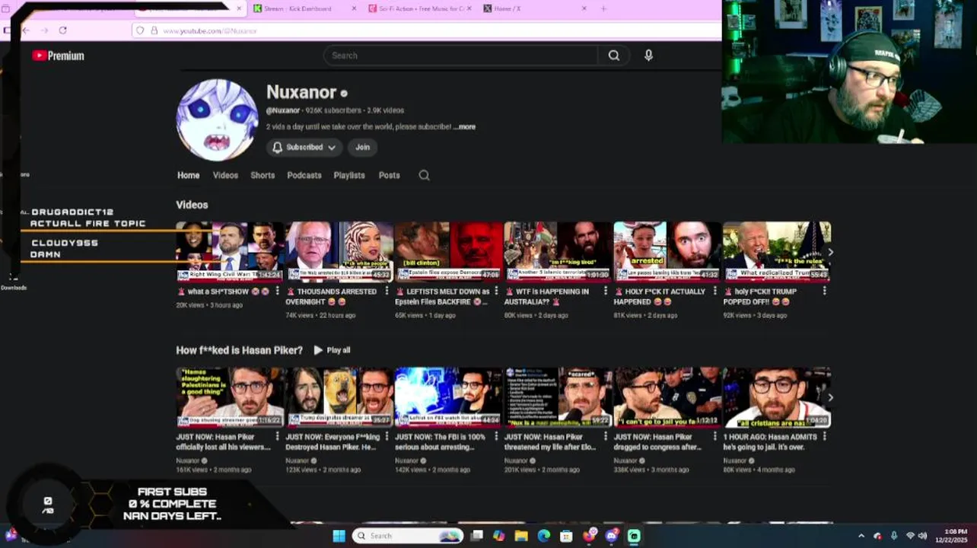Screen dimensions: 977x548
Task: Open options menu for 'TRUMP POPPED OFF' video
Action: click(x=825, y=292)
